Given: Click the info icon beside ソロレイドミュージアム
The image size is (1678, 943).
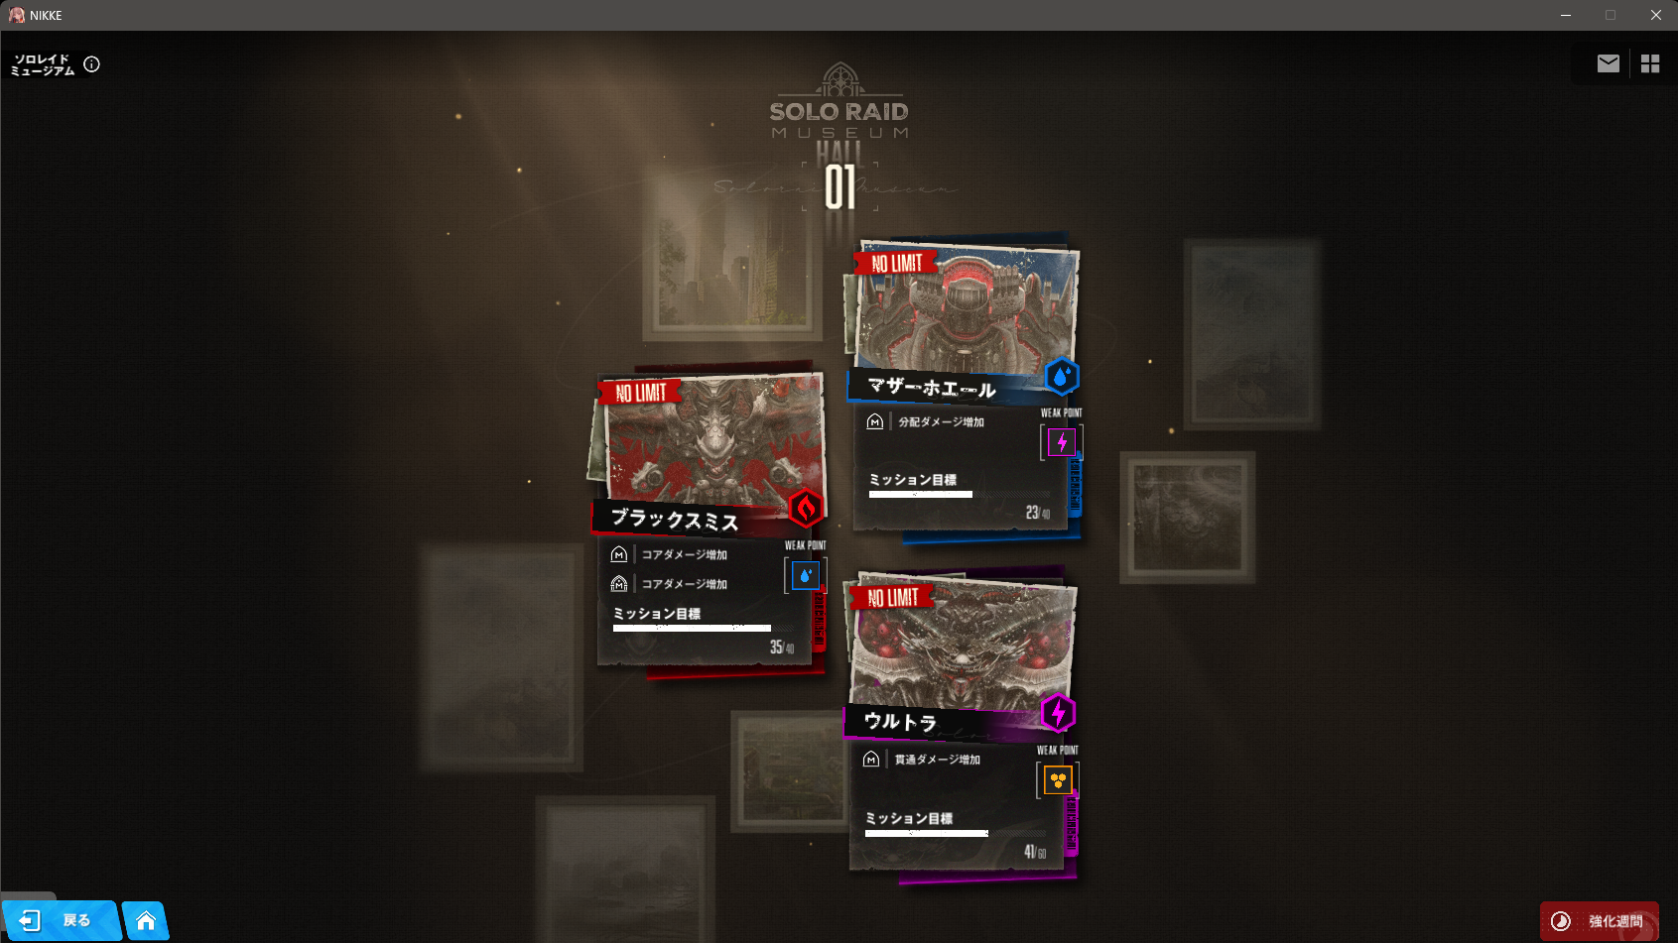Looking at the screenshot, I should pyautogui.click(x=92, y=64).
